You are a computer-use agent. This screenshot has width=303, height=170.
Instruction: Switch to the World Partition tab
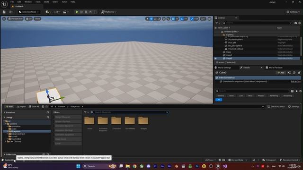point(274,68)
